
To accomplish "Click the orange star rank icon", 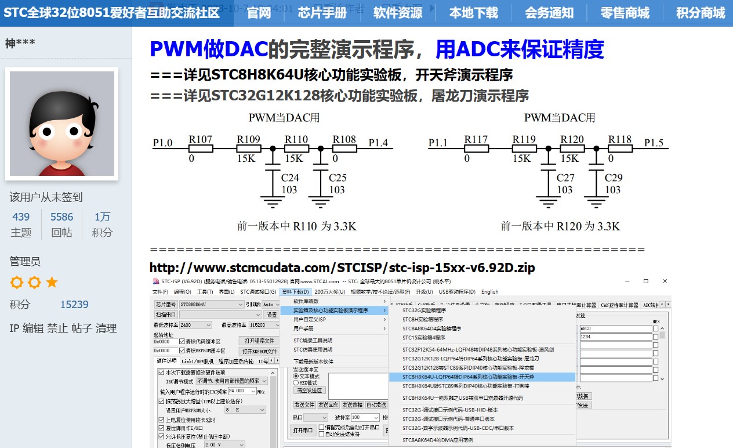I will coord(52,283).
